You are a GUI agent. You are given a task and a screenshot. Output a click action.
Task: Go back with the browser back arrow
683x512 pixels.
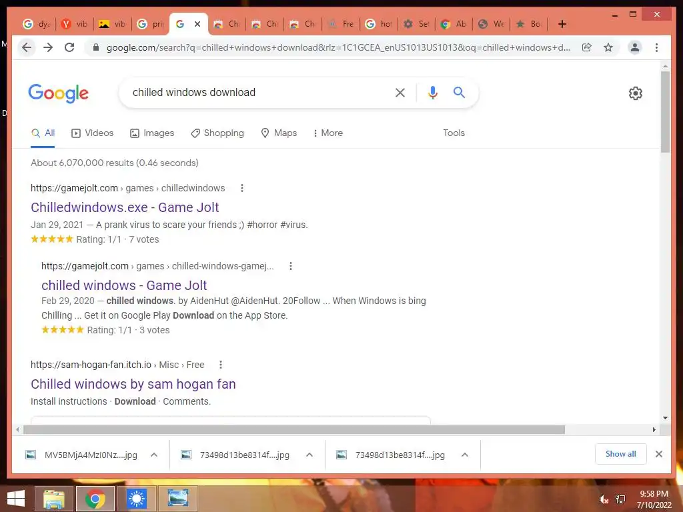27,47
